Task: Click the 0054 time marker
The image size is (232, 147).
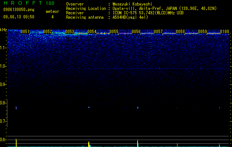Action: click(x=92, y=32)
